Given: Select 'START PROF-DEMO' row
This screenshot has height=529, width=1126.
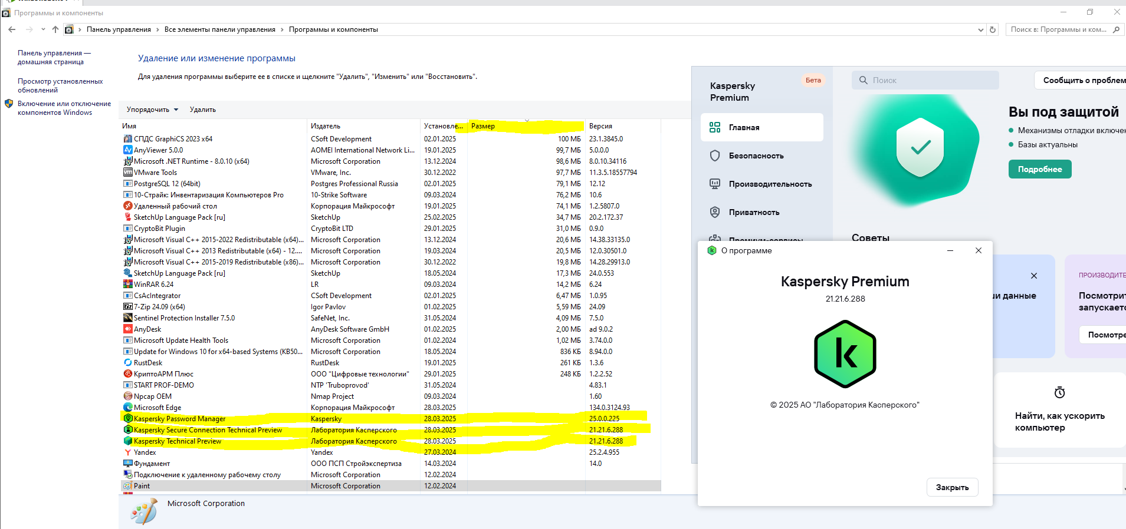Looking at the screenshot, I should 390,385.
